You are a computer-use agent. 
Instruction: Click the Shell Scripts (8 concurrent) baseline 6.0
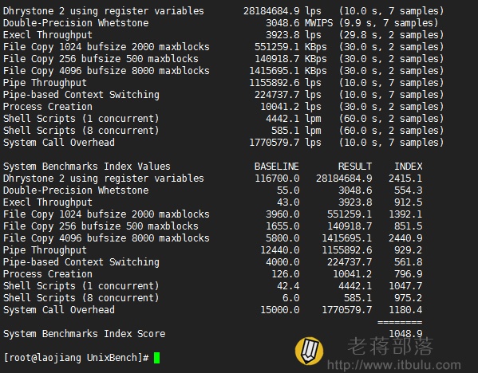[x=290, y=298]
